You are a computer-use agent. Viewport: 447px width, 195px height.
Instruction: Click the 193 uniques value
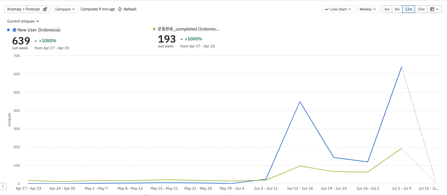click(167, 39)
